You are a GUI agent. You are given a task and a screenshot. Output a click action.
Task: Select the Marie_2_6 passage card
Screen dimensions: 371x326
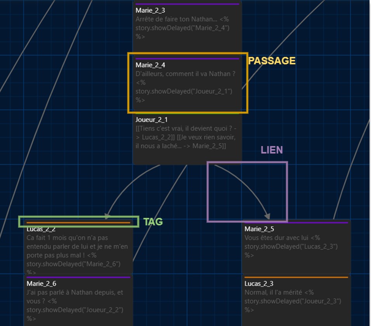78,300
